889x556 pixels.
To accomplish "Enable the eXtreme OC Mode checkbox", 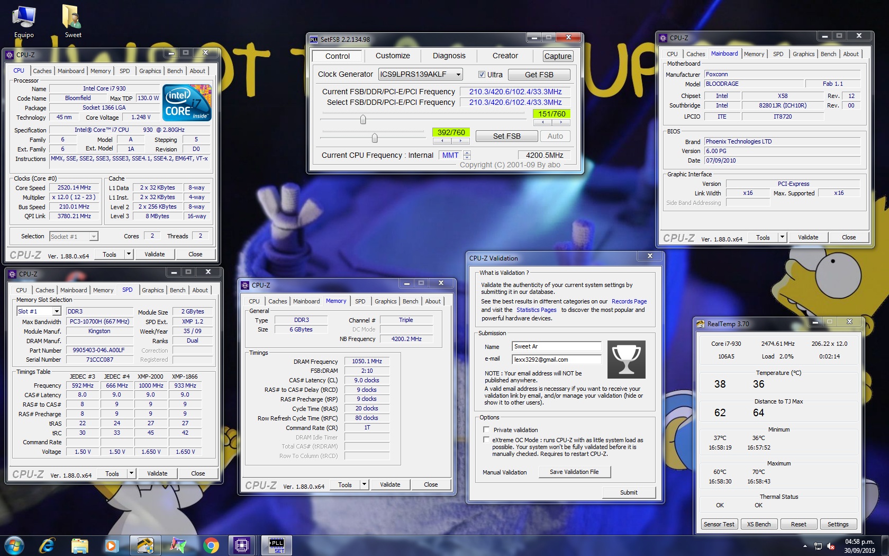I will 486,440.
